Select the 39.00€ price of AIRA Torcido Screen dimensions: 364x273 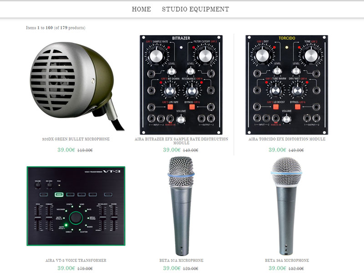pos(278,150)
